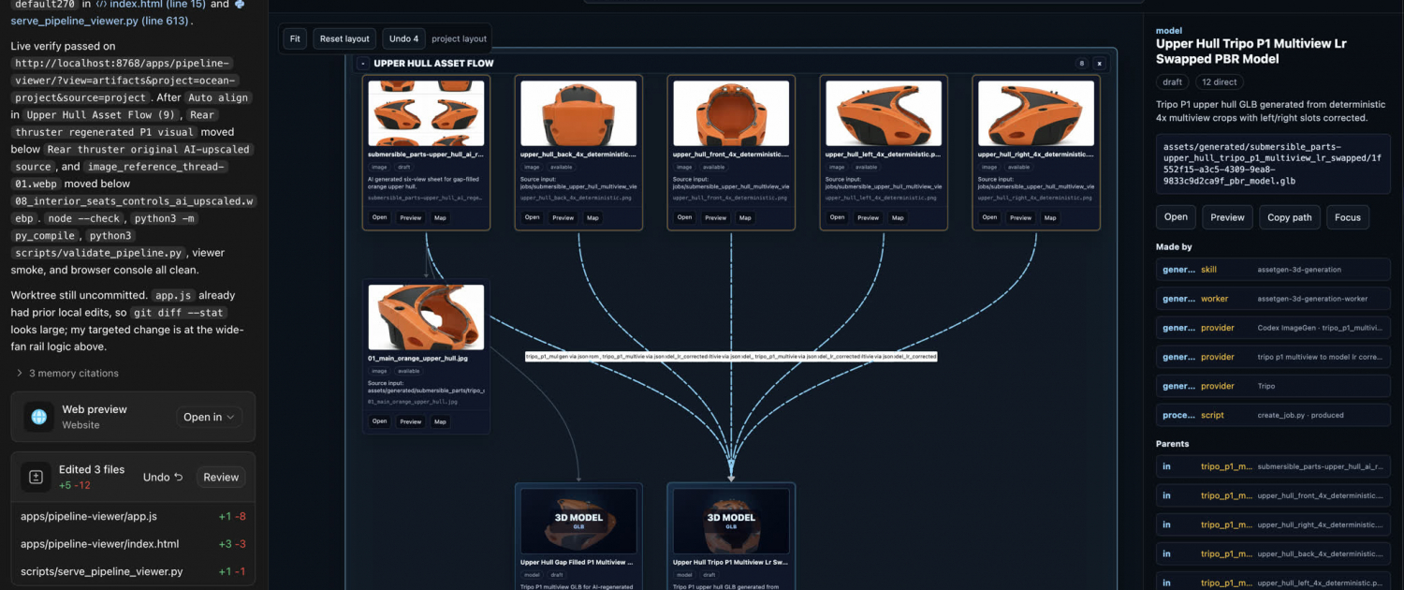Open the upper_hull_left_4x card
Viewport: 1404px width, 590px height.
837,217
